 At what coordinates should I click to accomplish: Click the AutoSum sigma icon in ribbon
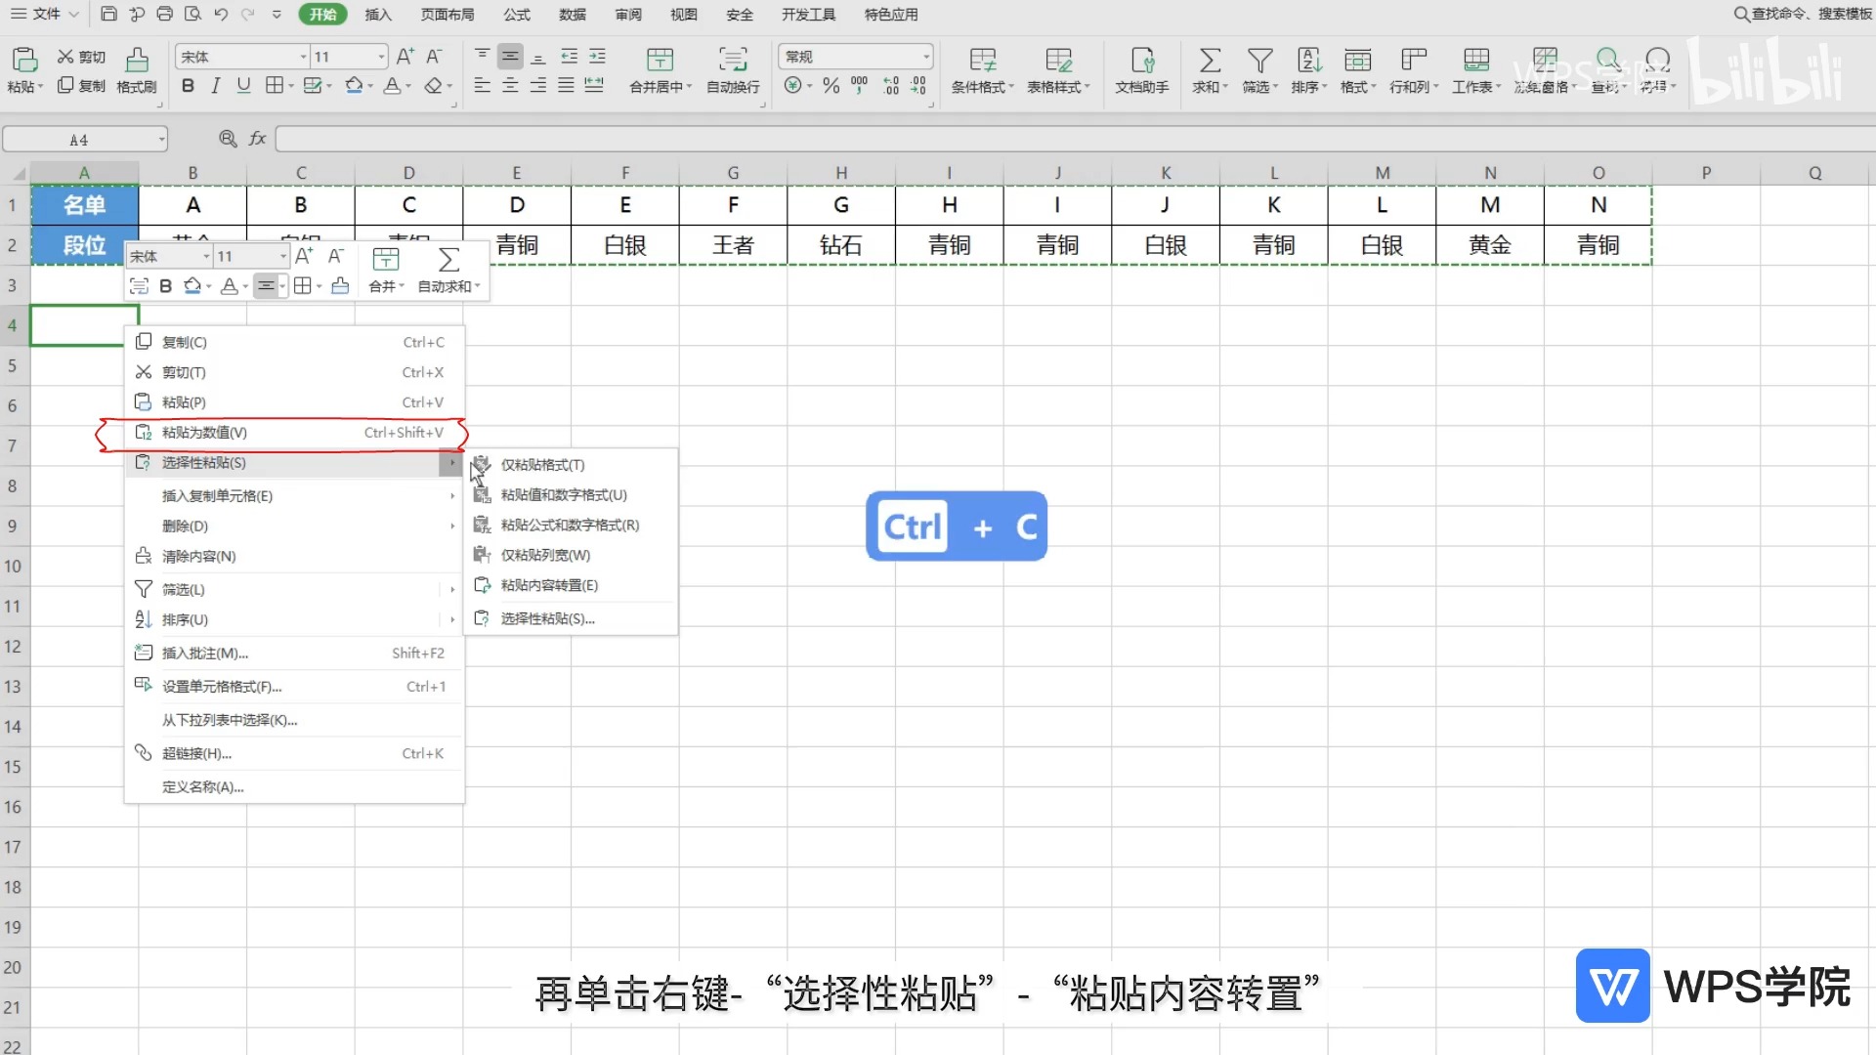point(1210,61)
